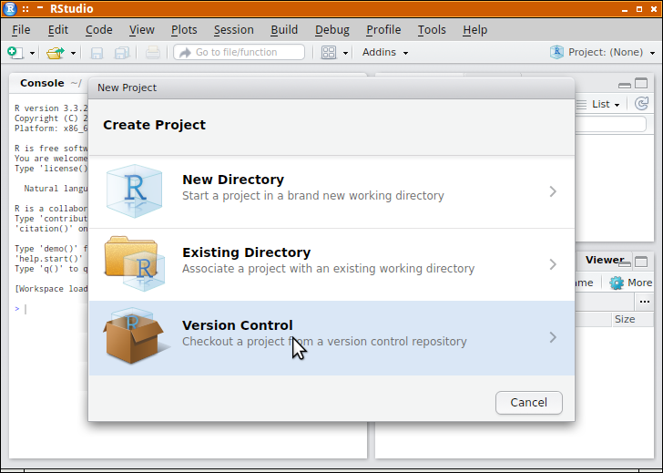Open the File menu

pos(21,29)
